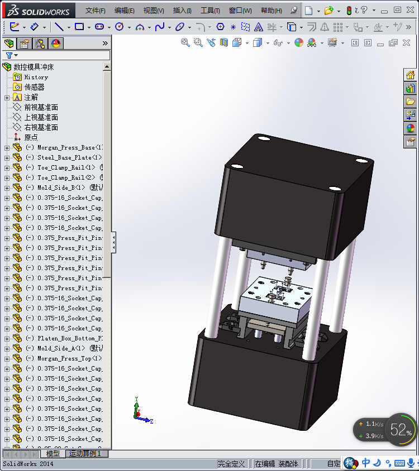
Task: Toggle the feature tree panel collapse handle
Action: pyautogui.click(x=113, y=242)
